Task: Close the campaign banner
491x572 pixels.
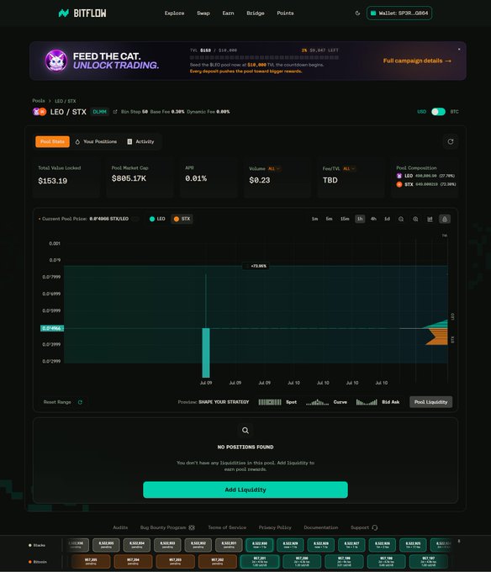Action: 459,50
